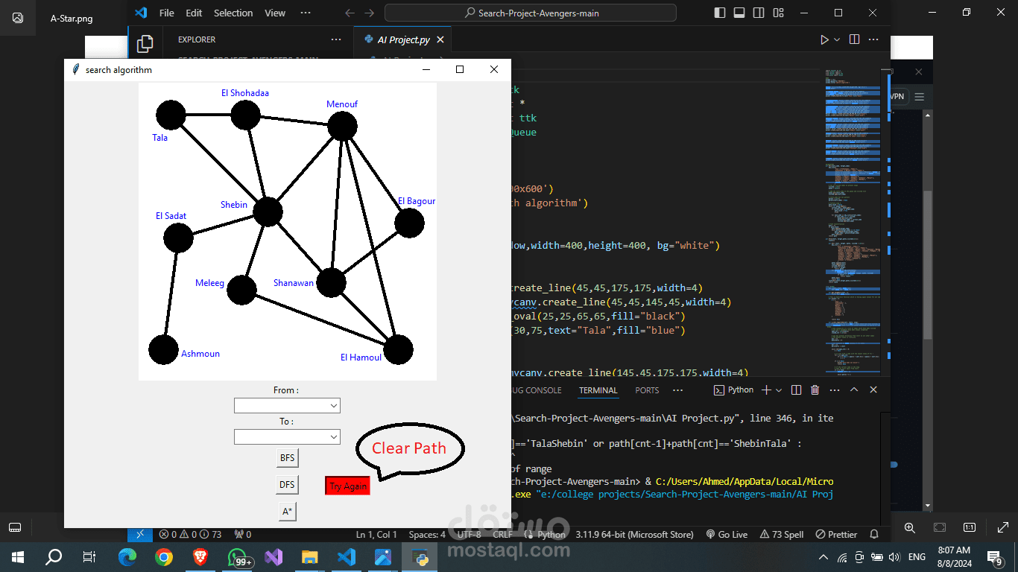Click Ln 1, Col 1 cursor position
This screenshot has width=1018, height=572.
point(378,534)
